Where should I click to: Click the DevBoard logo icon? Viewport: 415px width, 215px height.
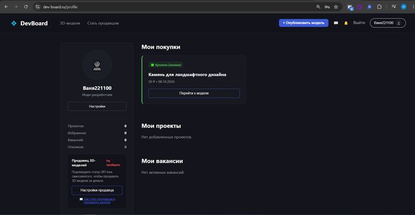click(x=14, y=23)
